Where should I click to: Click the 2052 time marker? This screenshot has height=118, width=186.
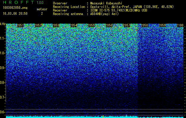38,25
